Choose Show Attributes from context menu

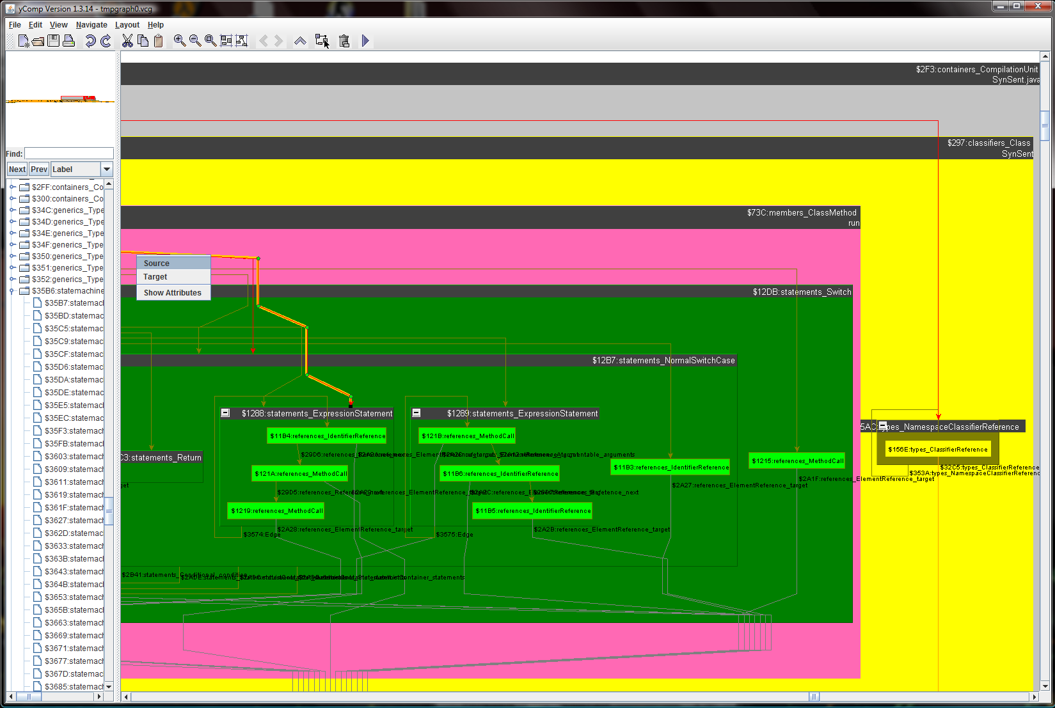tap(173, 293)
